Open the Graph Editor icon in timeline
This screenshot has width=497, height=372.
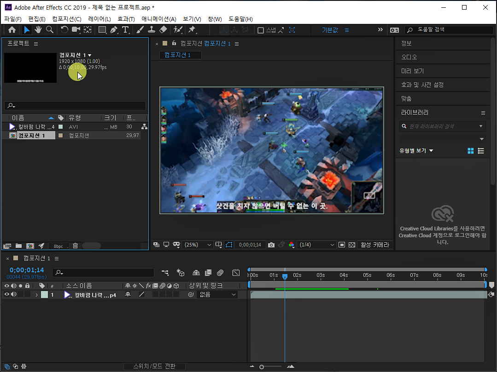236,272
